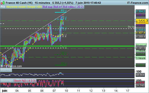Click the Stoch %K value 21,745
This screenshot has height=93, width=149.
(x=140, y=85)
